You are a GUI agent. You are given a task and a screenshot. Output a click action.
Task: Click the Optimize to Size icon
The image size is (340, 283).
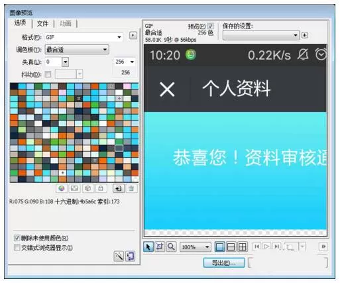point(130,256)
